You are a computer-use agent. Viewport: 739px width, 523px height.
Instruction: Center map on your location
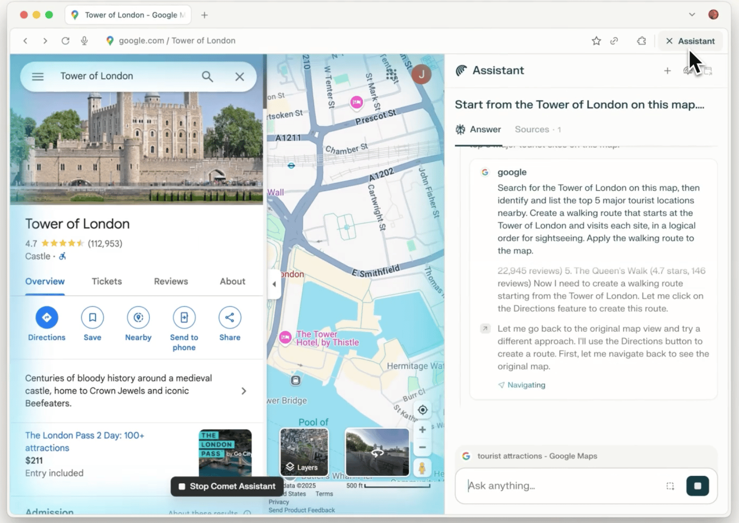click(x=423, y=410)
